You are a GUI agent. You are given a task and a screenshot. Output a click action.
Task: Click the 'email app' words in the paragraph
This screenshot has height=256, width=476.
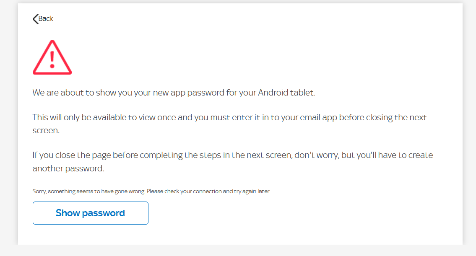click(316, 117)
